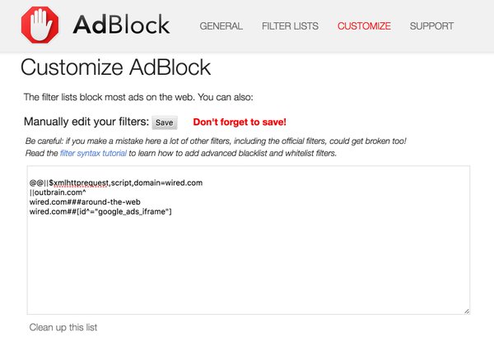Viewport: 494px width, 337px height.
Task: Click the empty area of filters textbox
Action: [x=249, y=265]
